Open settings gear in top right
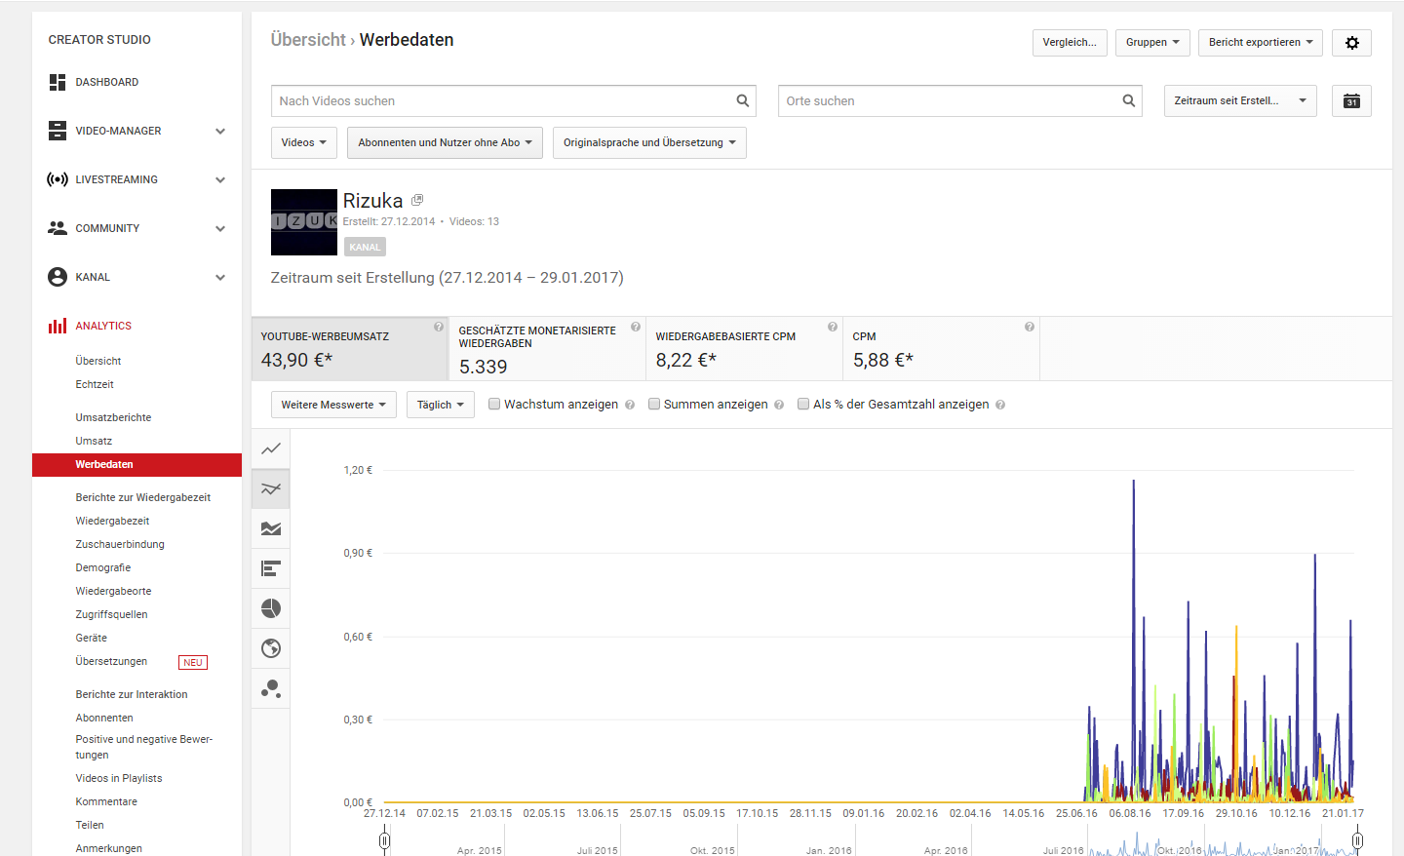Viewport: 1404px width, 856px height. (x=1351, y=43)
